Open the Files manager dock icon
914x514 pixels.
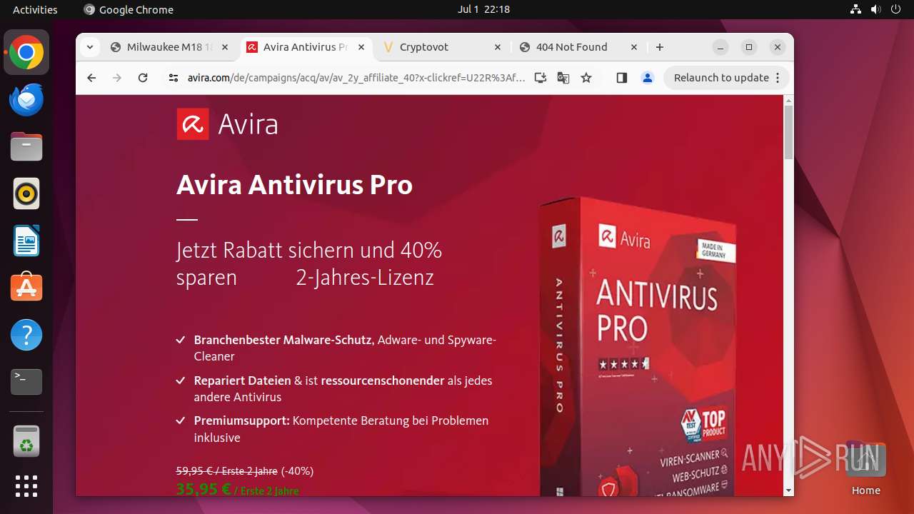(x=26, y=147)
